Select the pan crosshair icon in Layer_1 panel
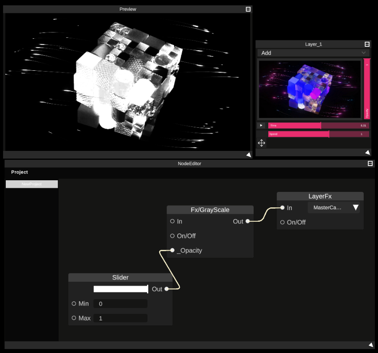Viewport: 378px width, 353px height. point(261,143)
